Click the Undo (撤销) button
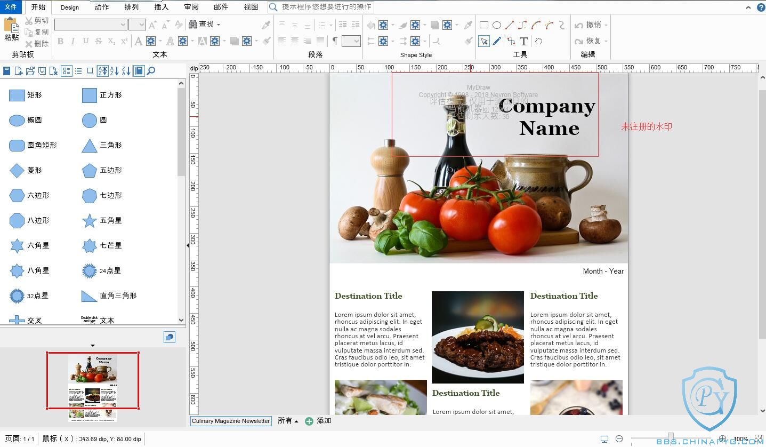 tap(588, 25)
